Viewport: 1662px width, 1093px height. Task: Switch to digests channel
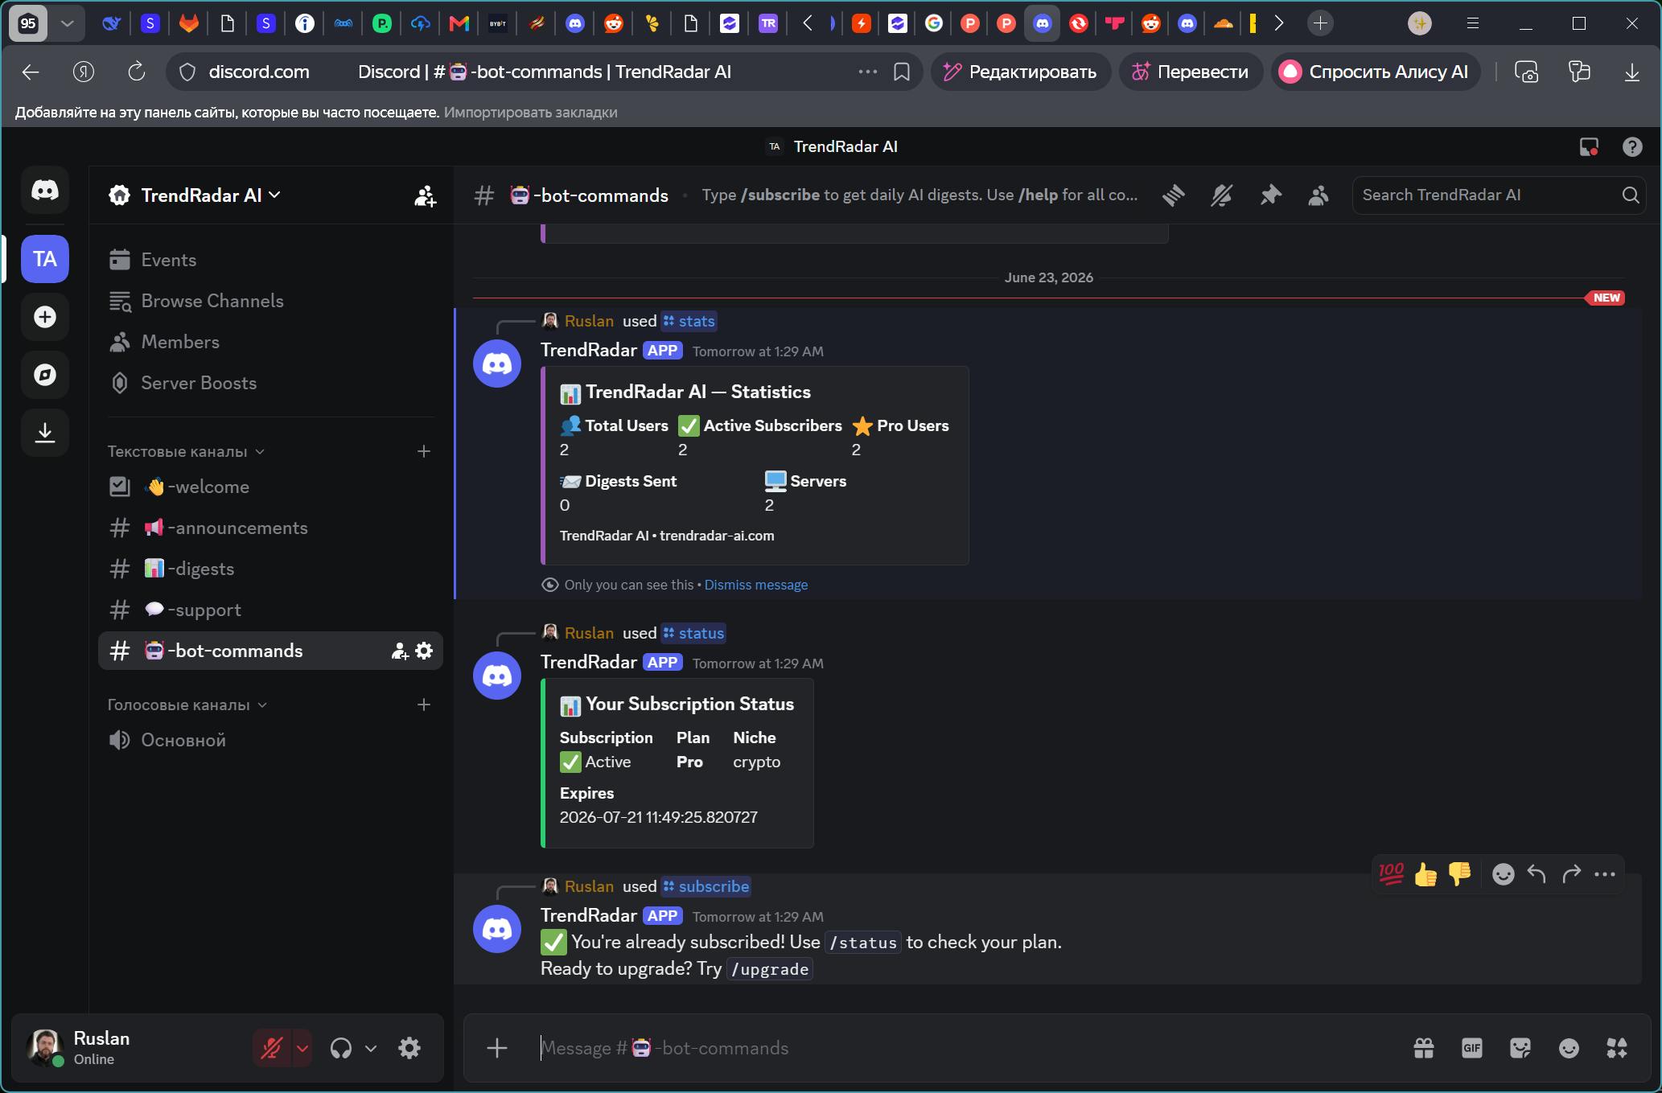coord(270,569)
